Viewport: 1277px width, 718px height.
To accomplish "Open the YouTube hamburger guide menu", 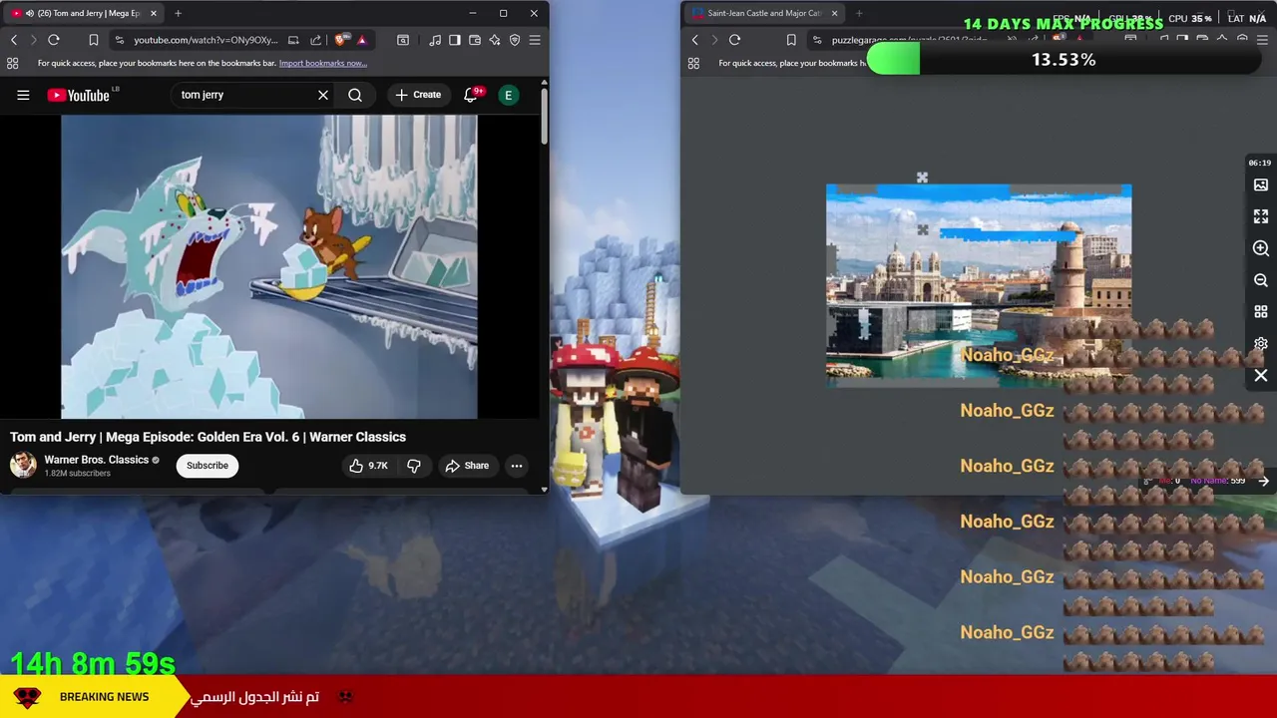I will tap(23, 95).
